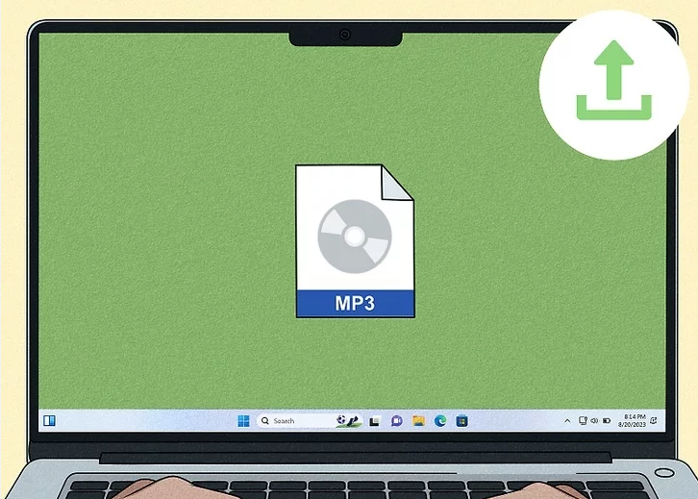Click the battery status tray icon

[x=605, y=421]
